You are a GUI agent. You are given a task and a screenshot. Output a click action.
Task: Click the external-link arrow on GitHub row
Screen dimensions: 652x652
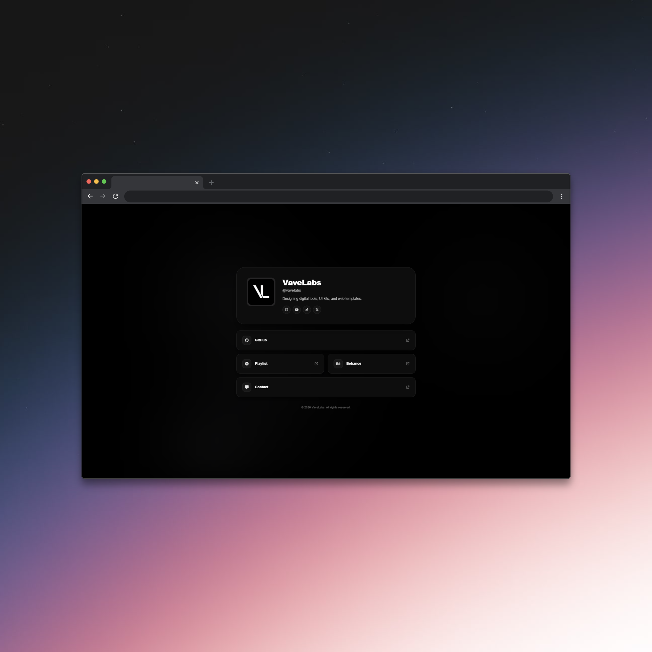[x=408, y=340]
